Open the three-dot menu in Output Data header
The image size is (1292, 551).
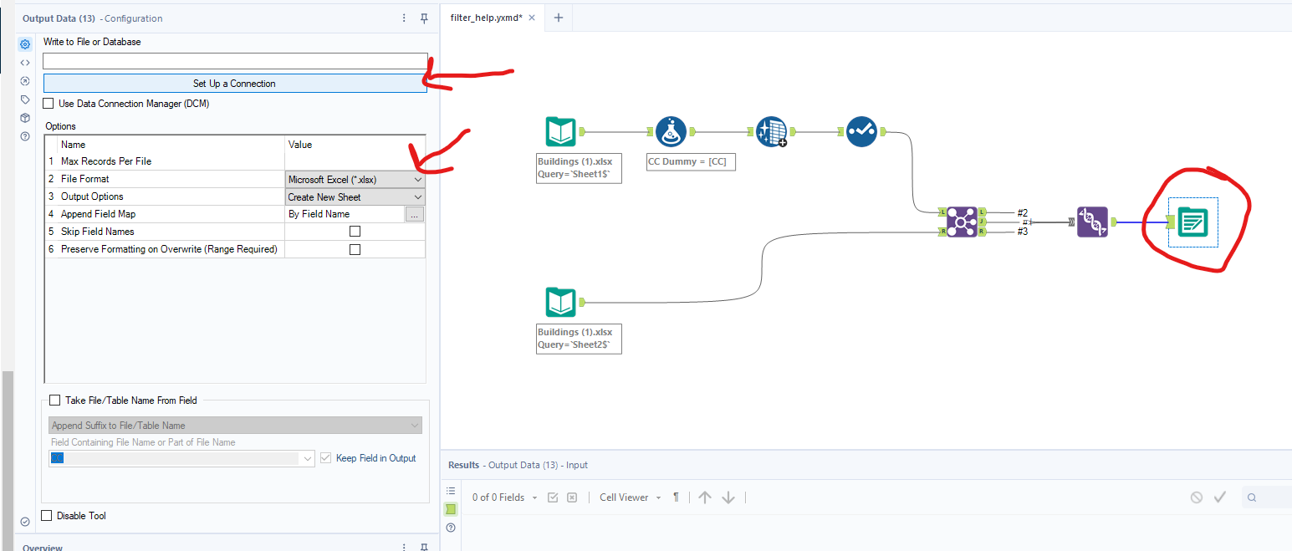[x=404, y=18]
